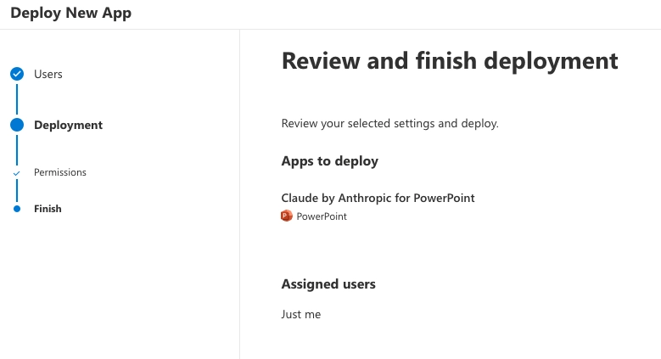Go to the Users step label
The image size is (661, 359).
pyautogui.click(x=48, y=74)
